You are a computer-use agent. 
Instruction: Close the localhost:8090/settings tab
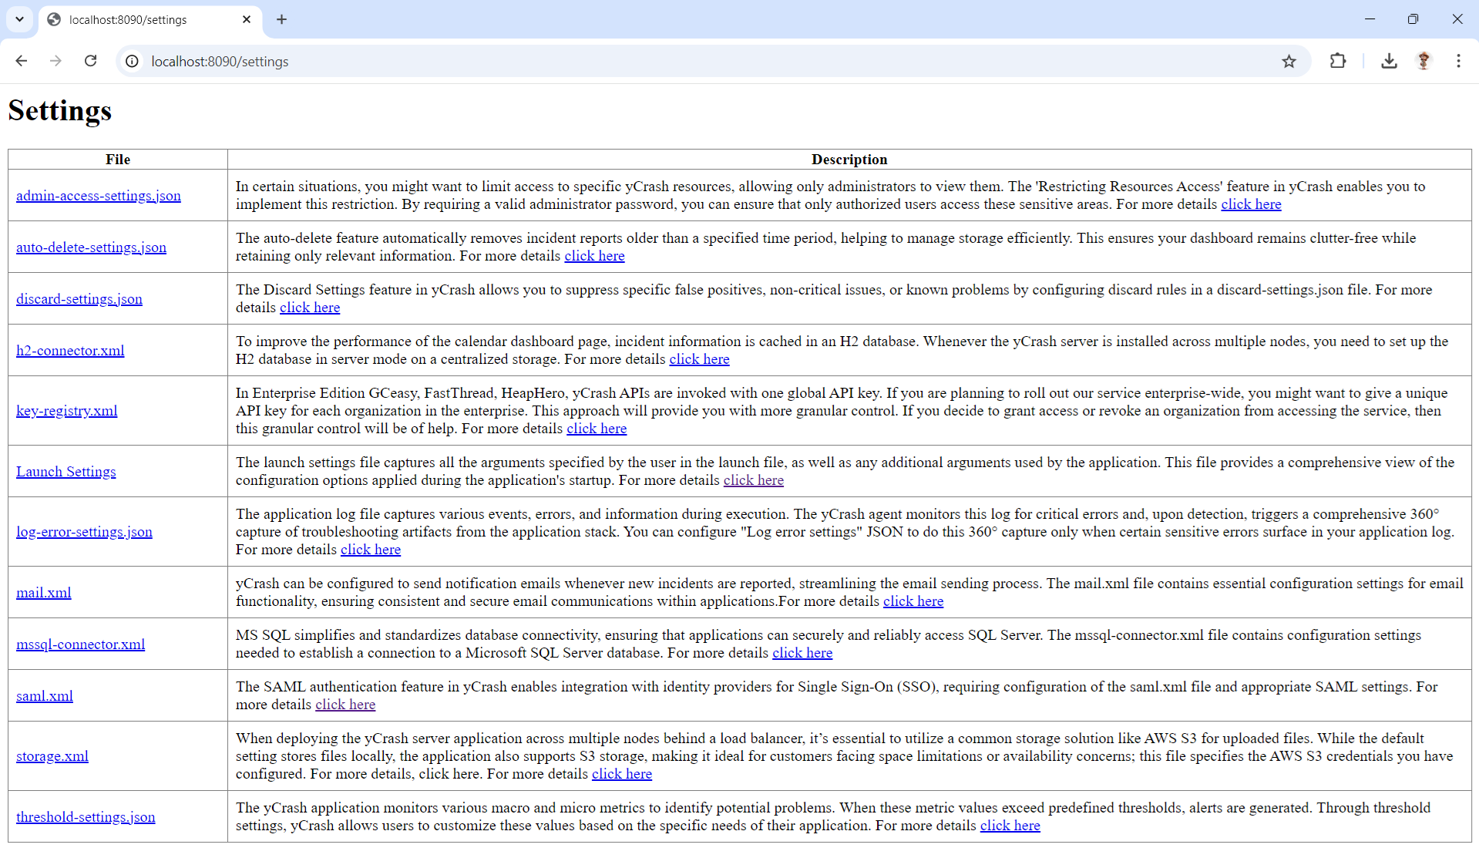coord(247,19)
